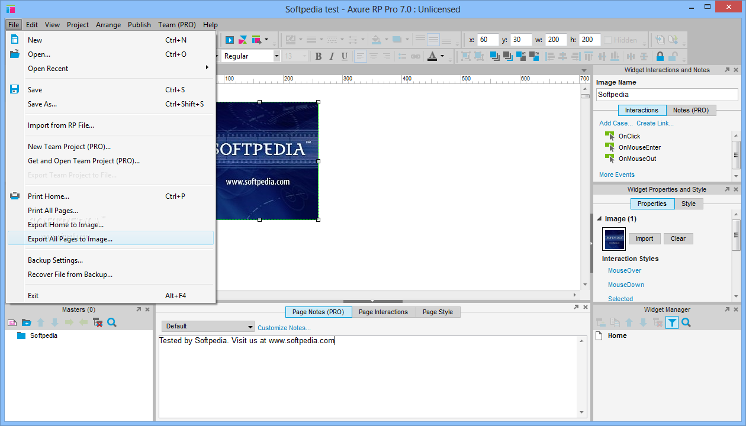Click the page notes text area
The width and height of the screenshot is (746, 426).
(368, 376)
